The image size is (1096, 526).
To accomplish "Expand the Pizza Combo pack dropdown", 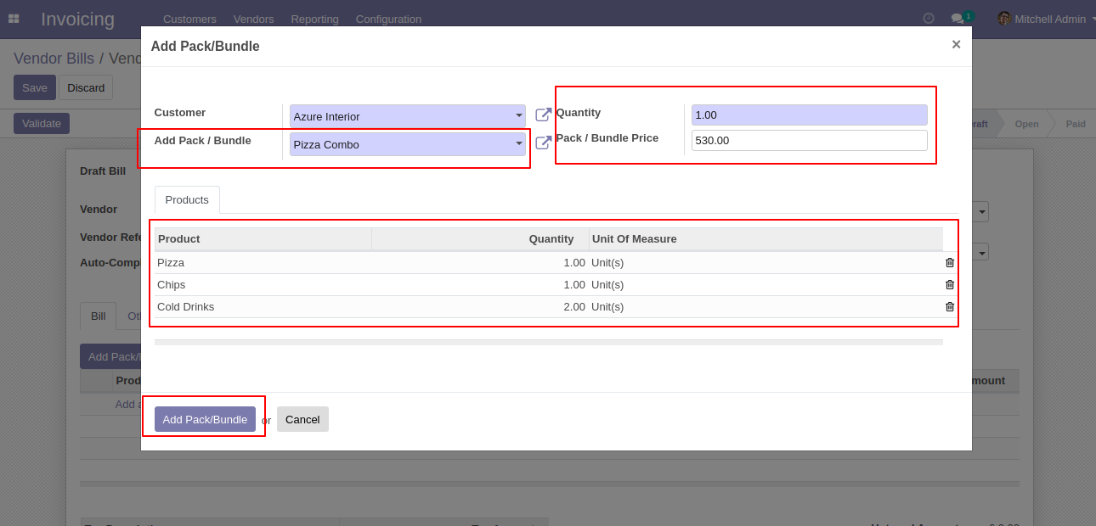I will pos(518,144).
